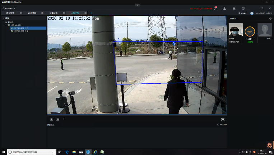The width and height of the screenshot is (274, 155).
Task: Open the settings gear in top toolbar
Action: click(243, 8)
